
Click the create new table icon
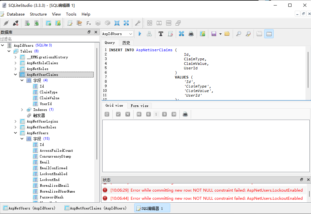[x=48, y=23]
